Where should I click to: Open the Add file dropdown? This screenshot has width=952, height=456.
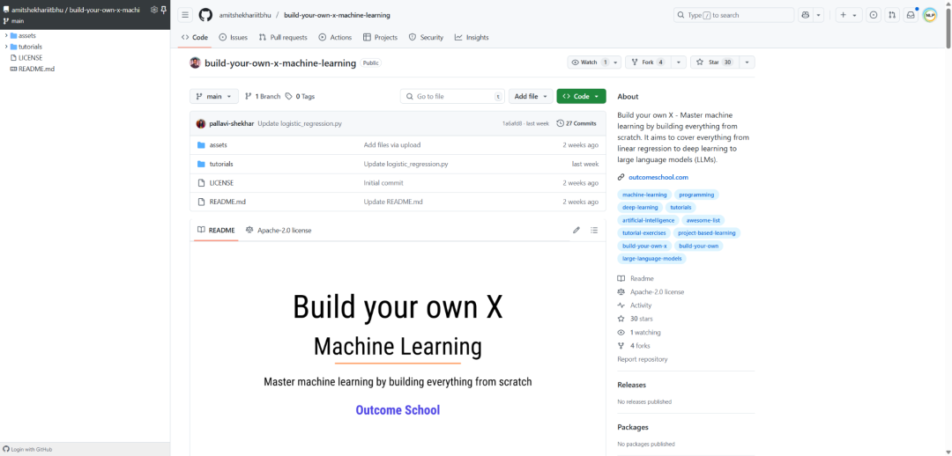[531, 97]
